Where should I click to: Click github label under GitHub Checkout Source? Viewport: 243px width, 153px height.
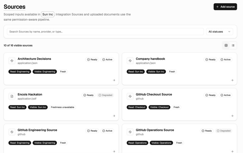[x=140, y=99]
